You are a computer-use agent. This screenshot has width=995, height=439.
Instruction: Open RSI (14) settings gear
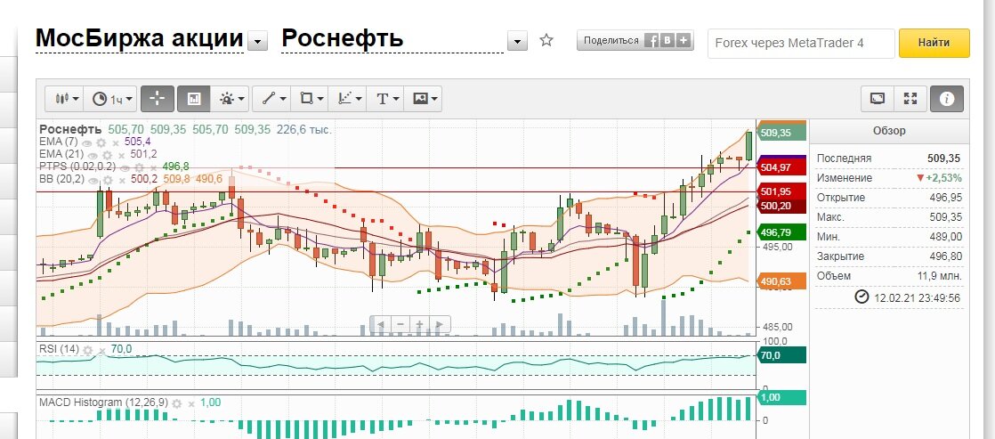pos(87,350)
